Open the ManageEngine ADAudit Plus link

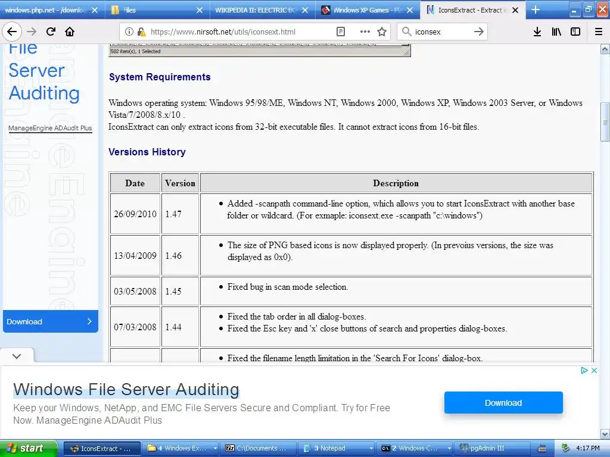50,128
